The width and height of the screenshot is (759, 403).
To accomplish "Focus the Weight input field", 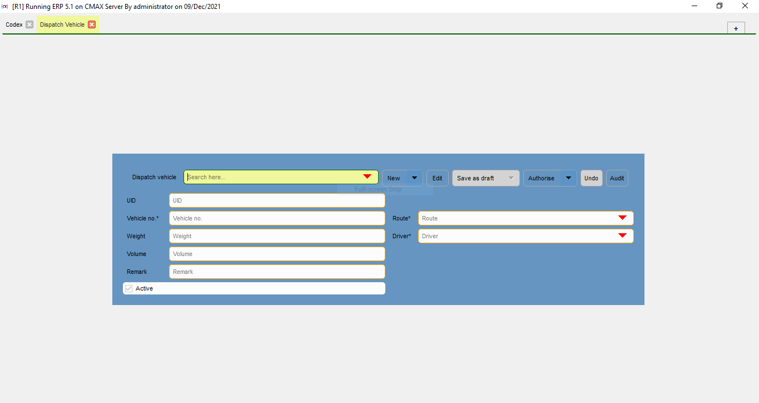I will [276, 236].
